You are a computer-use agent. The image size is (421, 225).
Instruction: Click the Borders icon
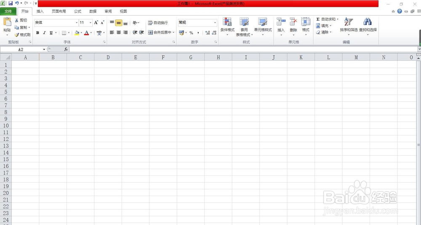(x=64, y=33)
